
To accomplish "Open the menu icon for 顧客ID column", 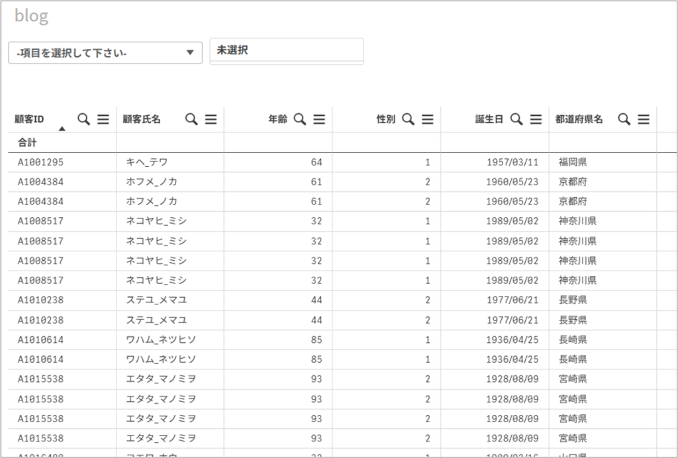I will point(103,119).
